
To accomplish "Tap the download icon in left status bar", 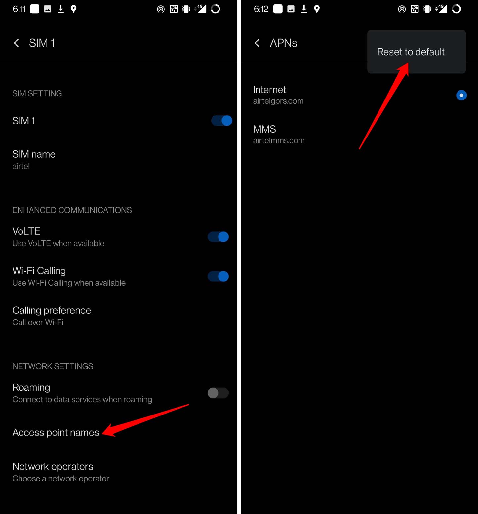I will pyautogui.click(x=61, y=9).
